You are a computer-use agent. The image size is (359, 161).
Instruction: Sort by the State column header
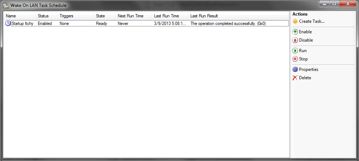[x=104, y=16]
